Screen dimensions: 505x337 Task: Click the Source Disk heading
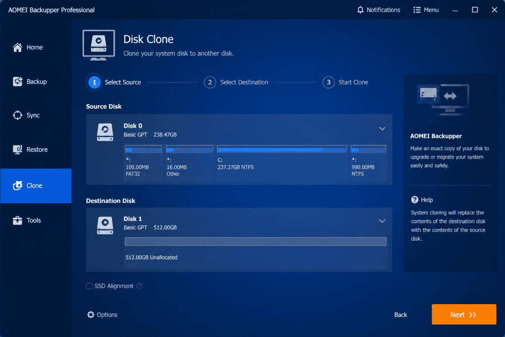tap(104, 106)
